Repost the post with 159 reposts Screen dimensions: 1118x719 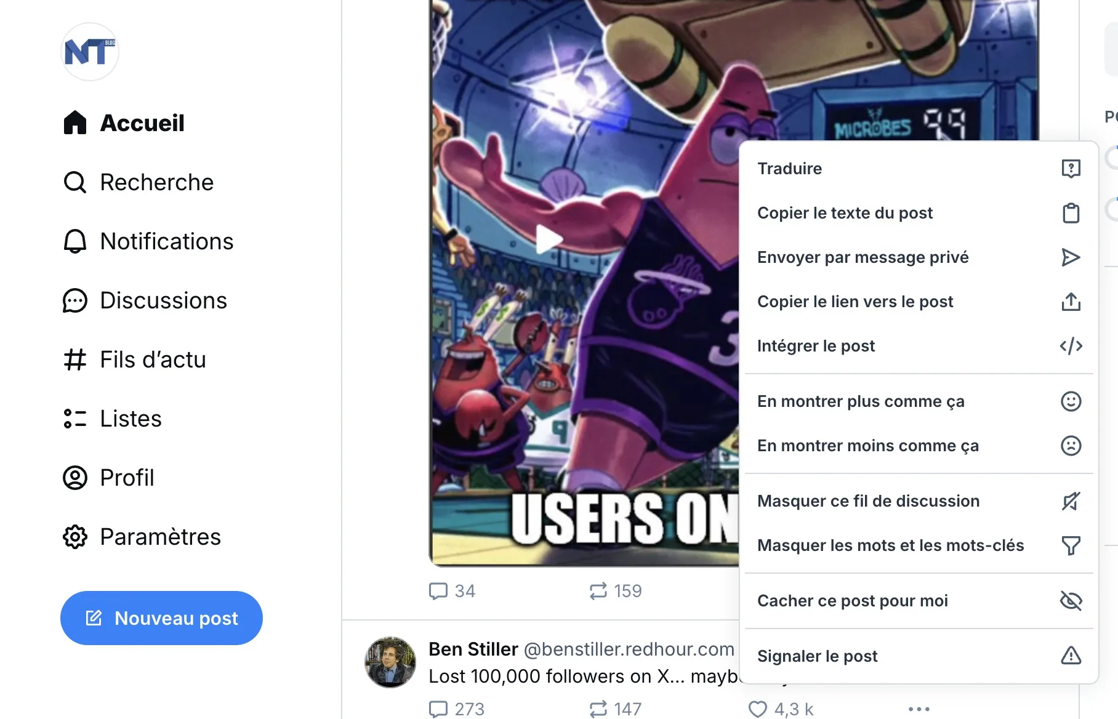coord(598,591)
